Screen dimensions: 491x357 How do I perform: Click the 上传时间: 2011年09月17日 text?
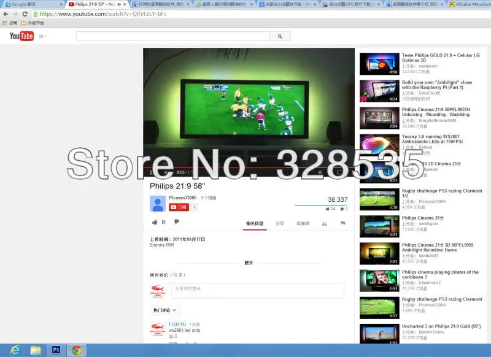pyautogui.click(x=177, y=239)
